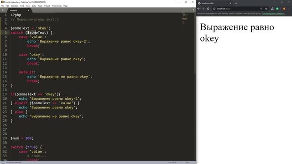Open the PHP syntax selector in status bar
Viewport: 292px width, 164px height.
[188, 163]
